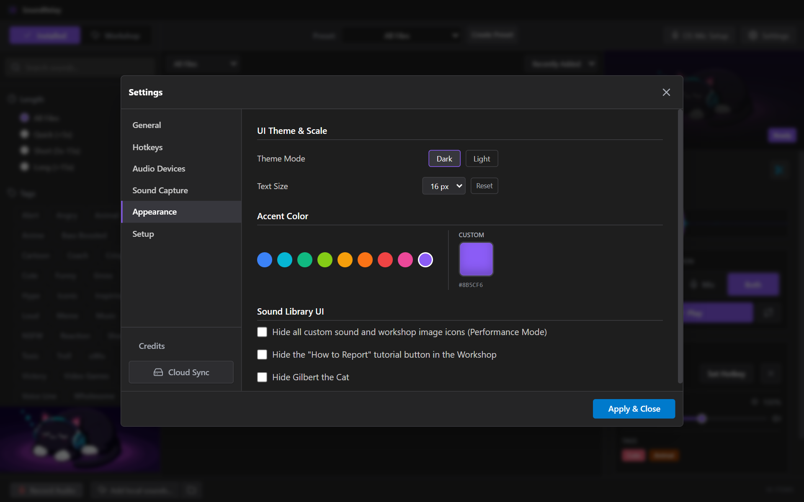804x502 pixels.
Task: Click Apply & Close
Action: 634,409
